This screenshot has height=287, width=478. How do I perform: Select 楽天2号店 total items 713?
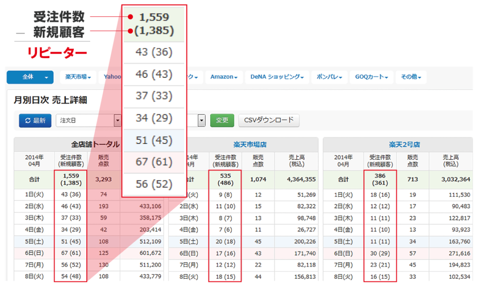point(413,179)
